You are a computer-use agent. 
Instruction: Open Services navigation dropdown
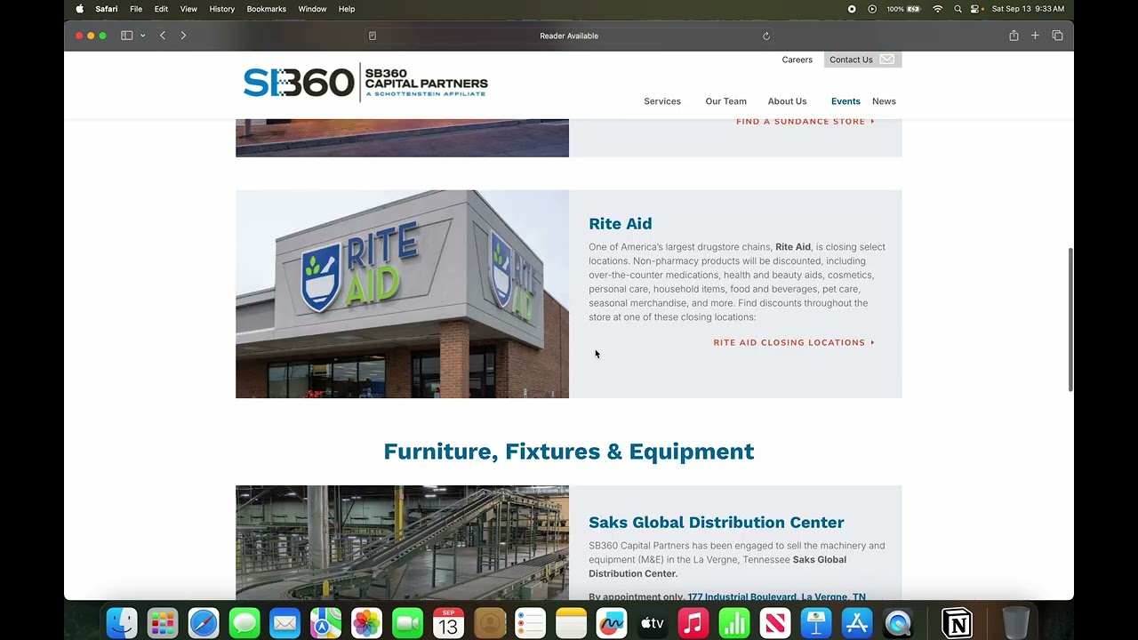click(662, 101)
